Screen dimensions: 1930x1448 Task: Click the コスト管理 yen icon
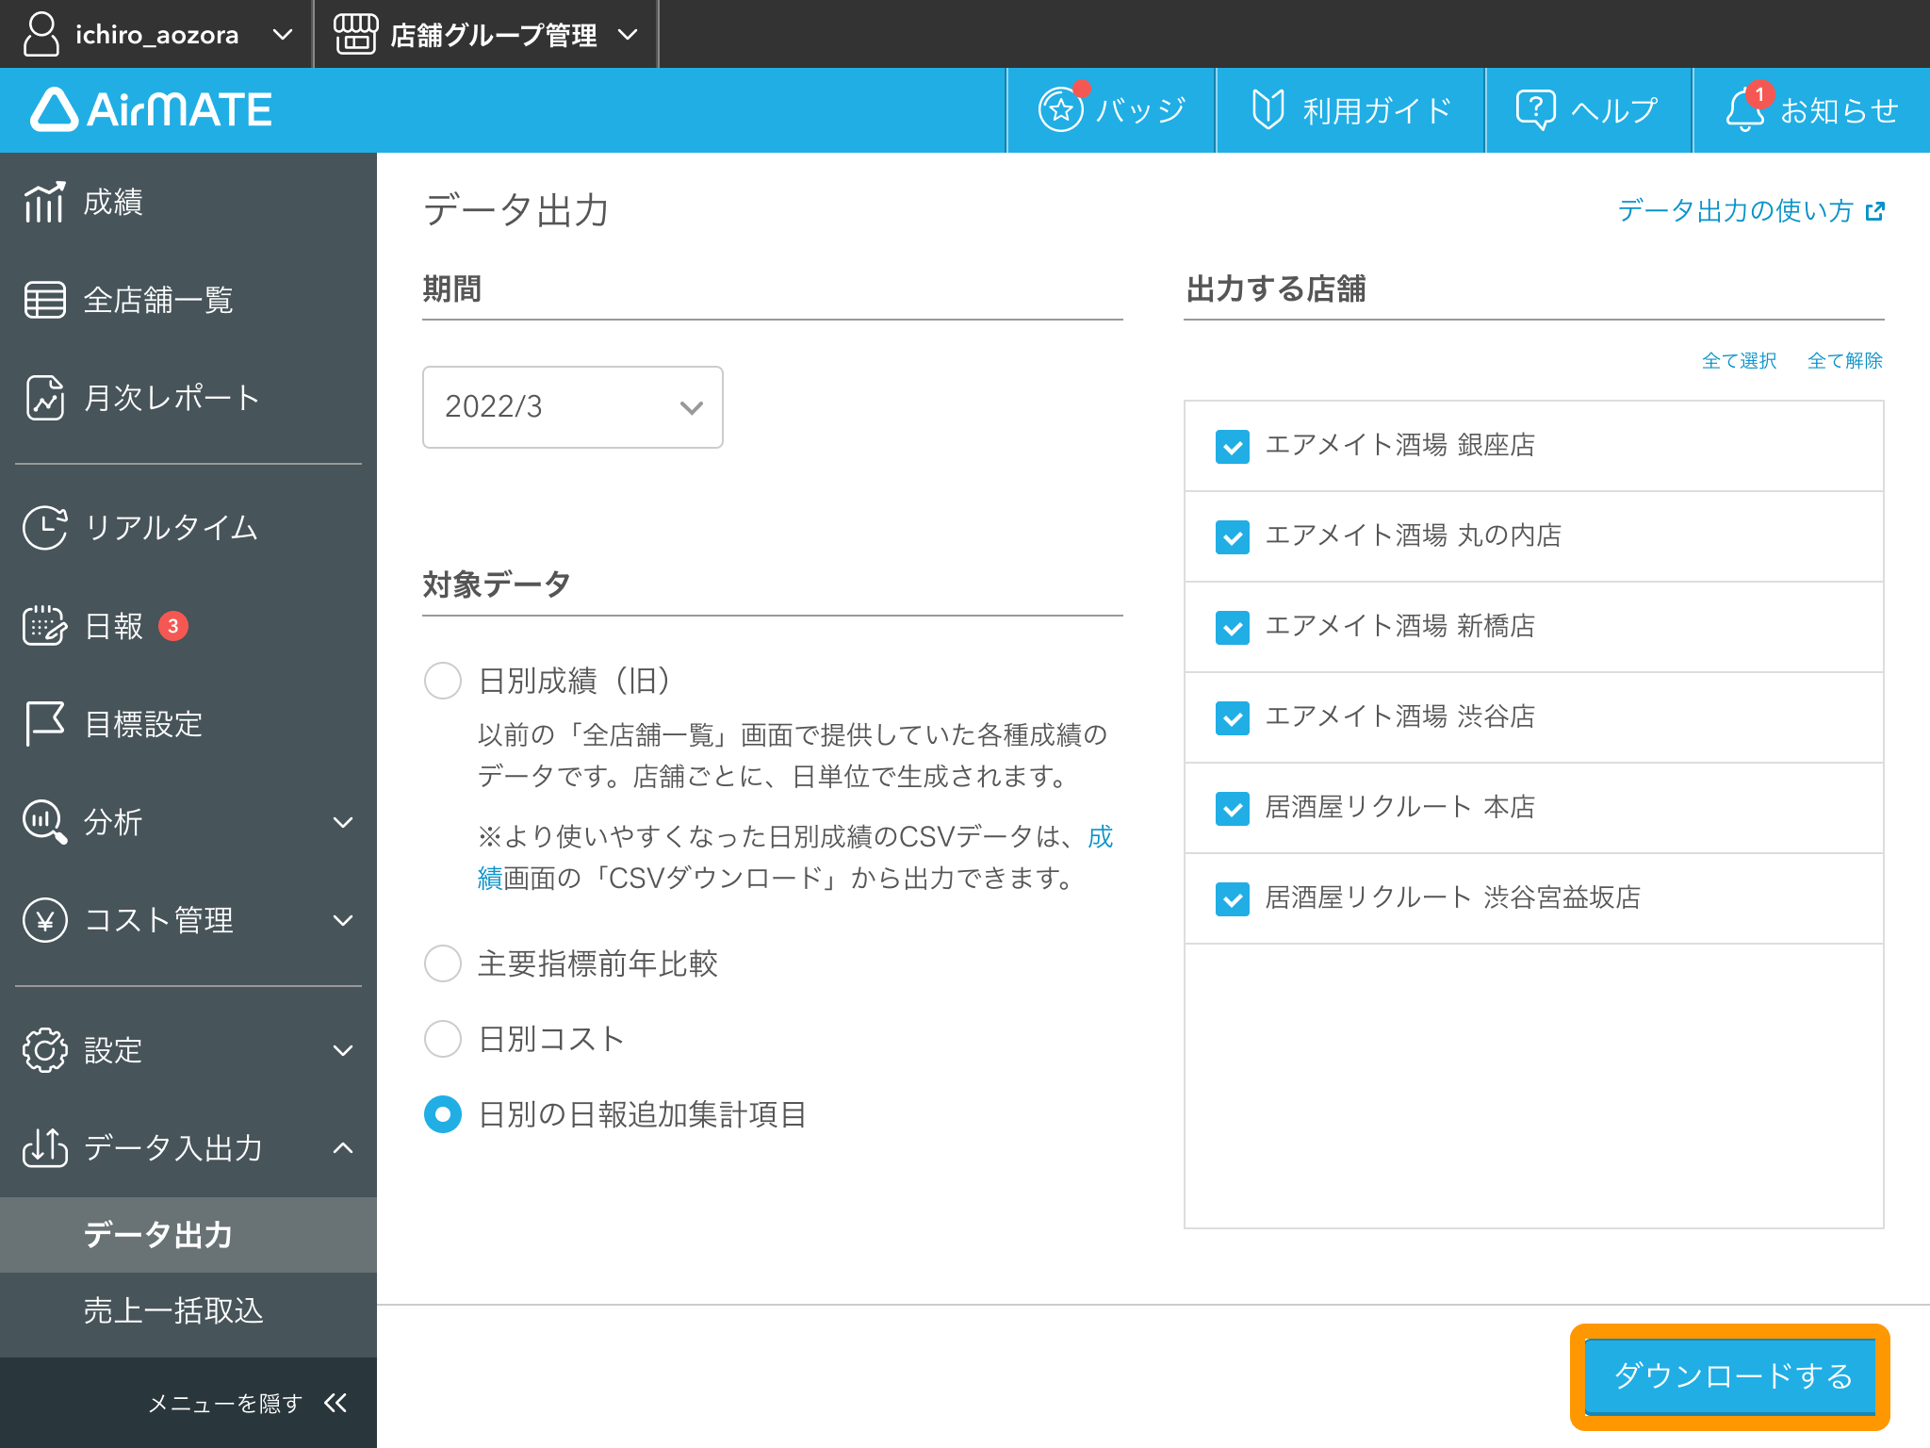click(44, 920)
